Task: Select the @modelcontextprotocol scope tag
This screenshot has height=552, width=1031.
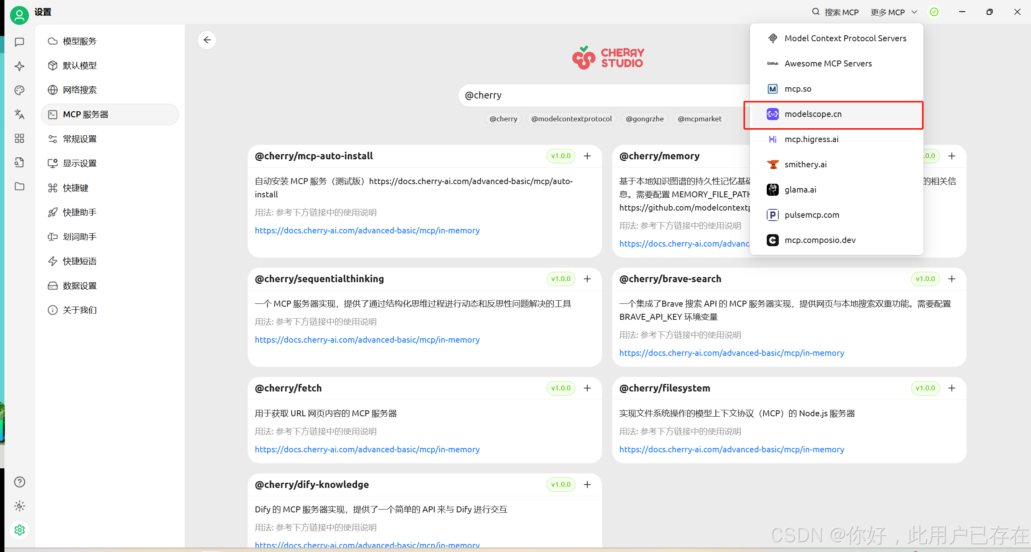Action: 571,118
